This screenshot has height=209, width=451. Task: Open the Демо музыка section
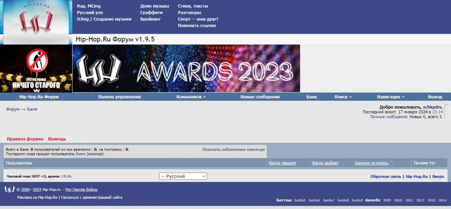[154, 6]
